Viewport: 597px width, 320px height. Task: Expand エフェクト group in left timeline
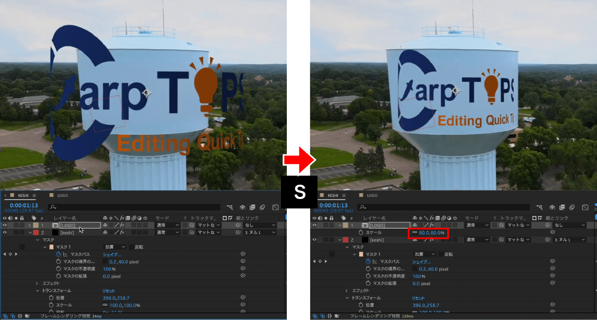pos(37,283)
